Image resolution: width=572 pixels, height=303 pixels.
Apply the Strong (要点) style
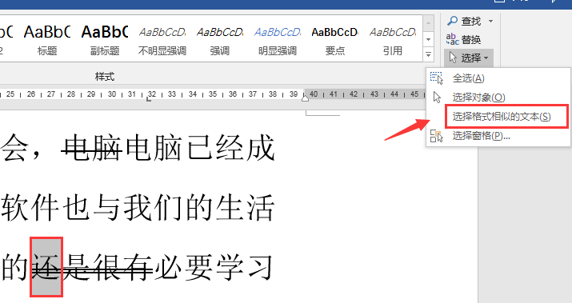point(335,38)
